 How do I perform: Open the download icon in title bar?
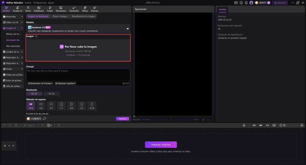(x=246, y=3)
